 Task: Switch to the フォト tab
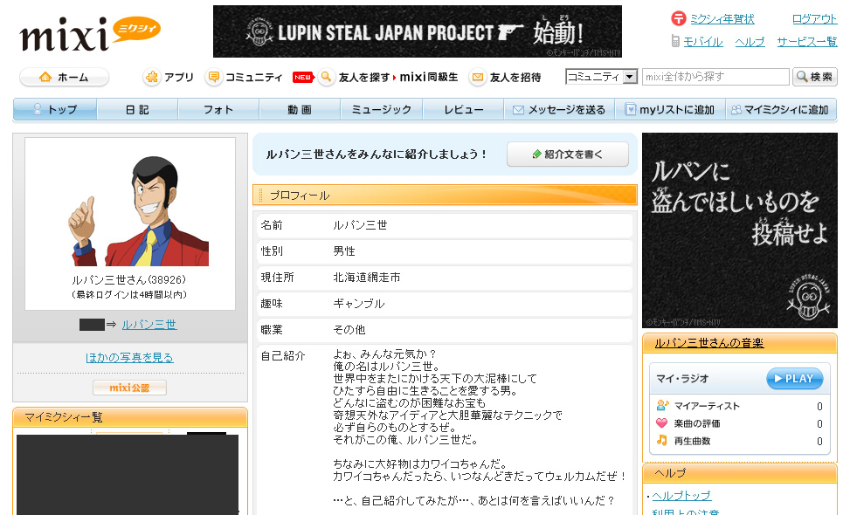click(x=218, y=109)
